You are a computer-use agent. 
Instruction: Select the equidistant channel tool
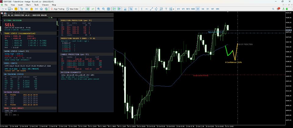tap(156, 9)
